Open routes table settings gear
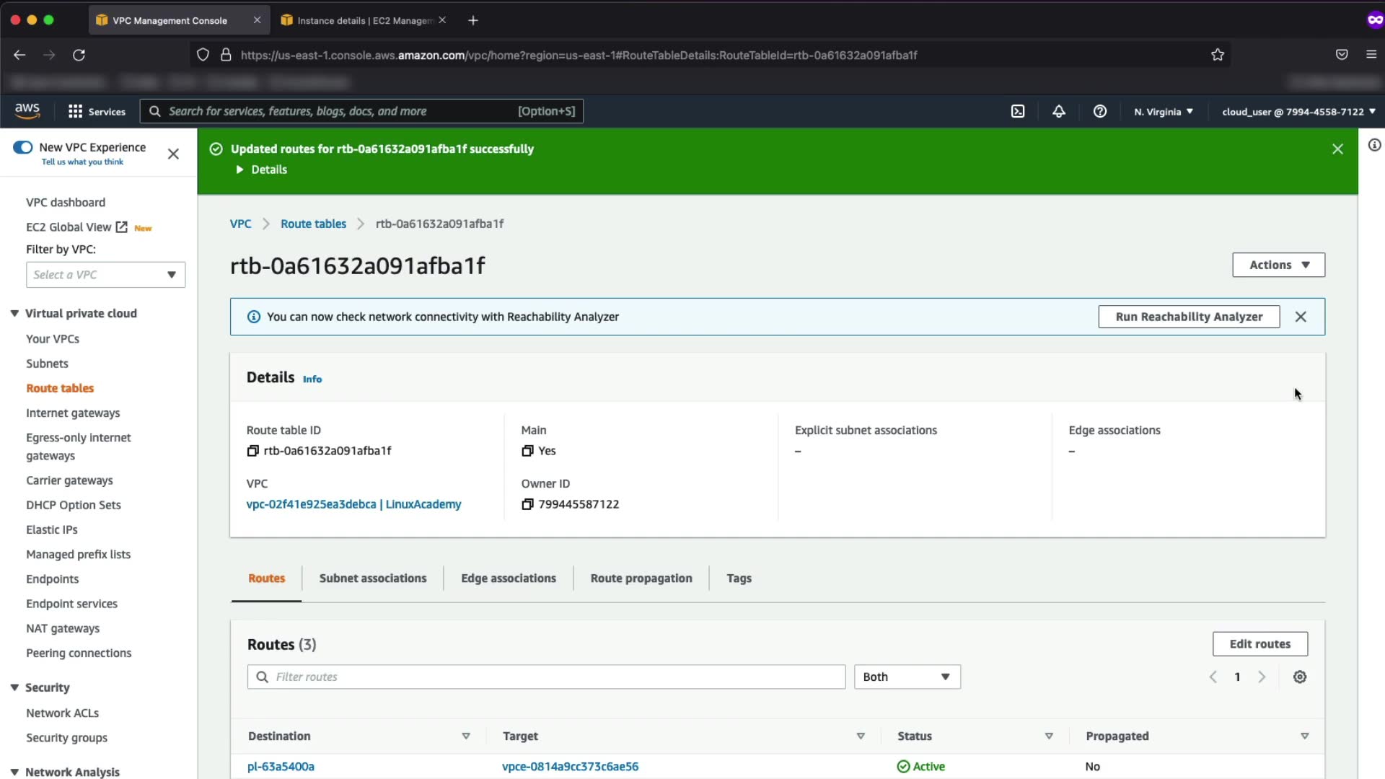Image resolution: width=1385 pixels, height=779 pixels. click(x=1299, y=677)
